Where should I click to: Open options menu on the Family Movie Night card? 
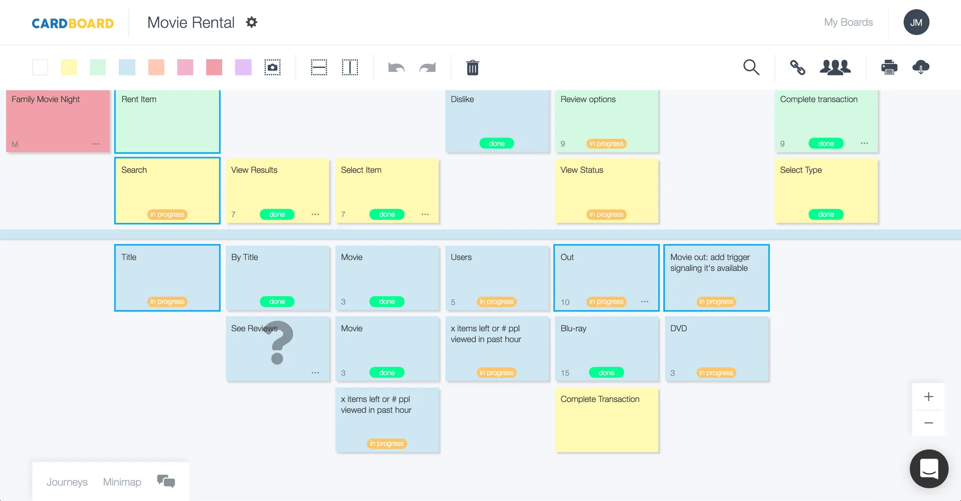[96, 143]
